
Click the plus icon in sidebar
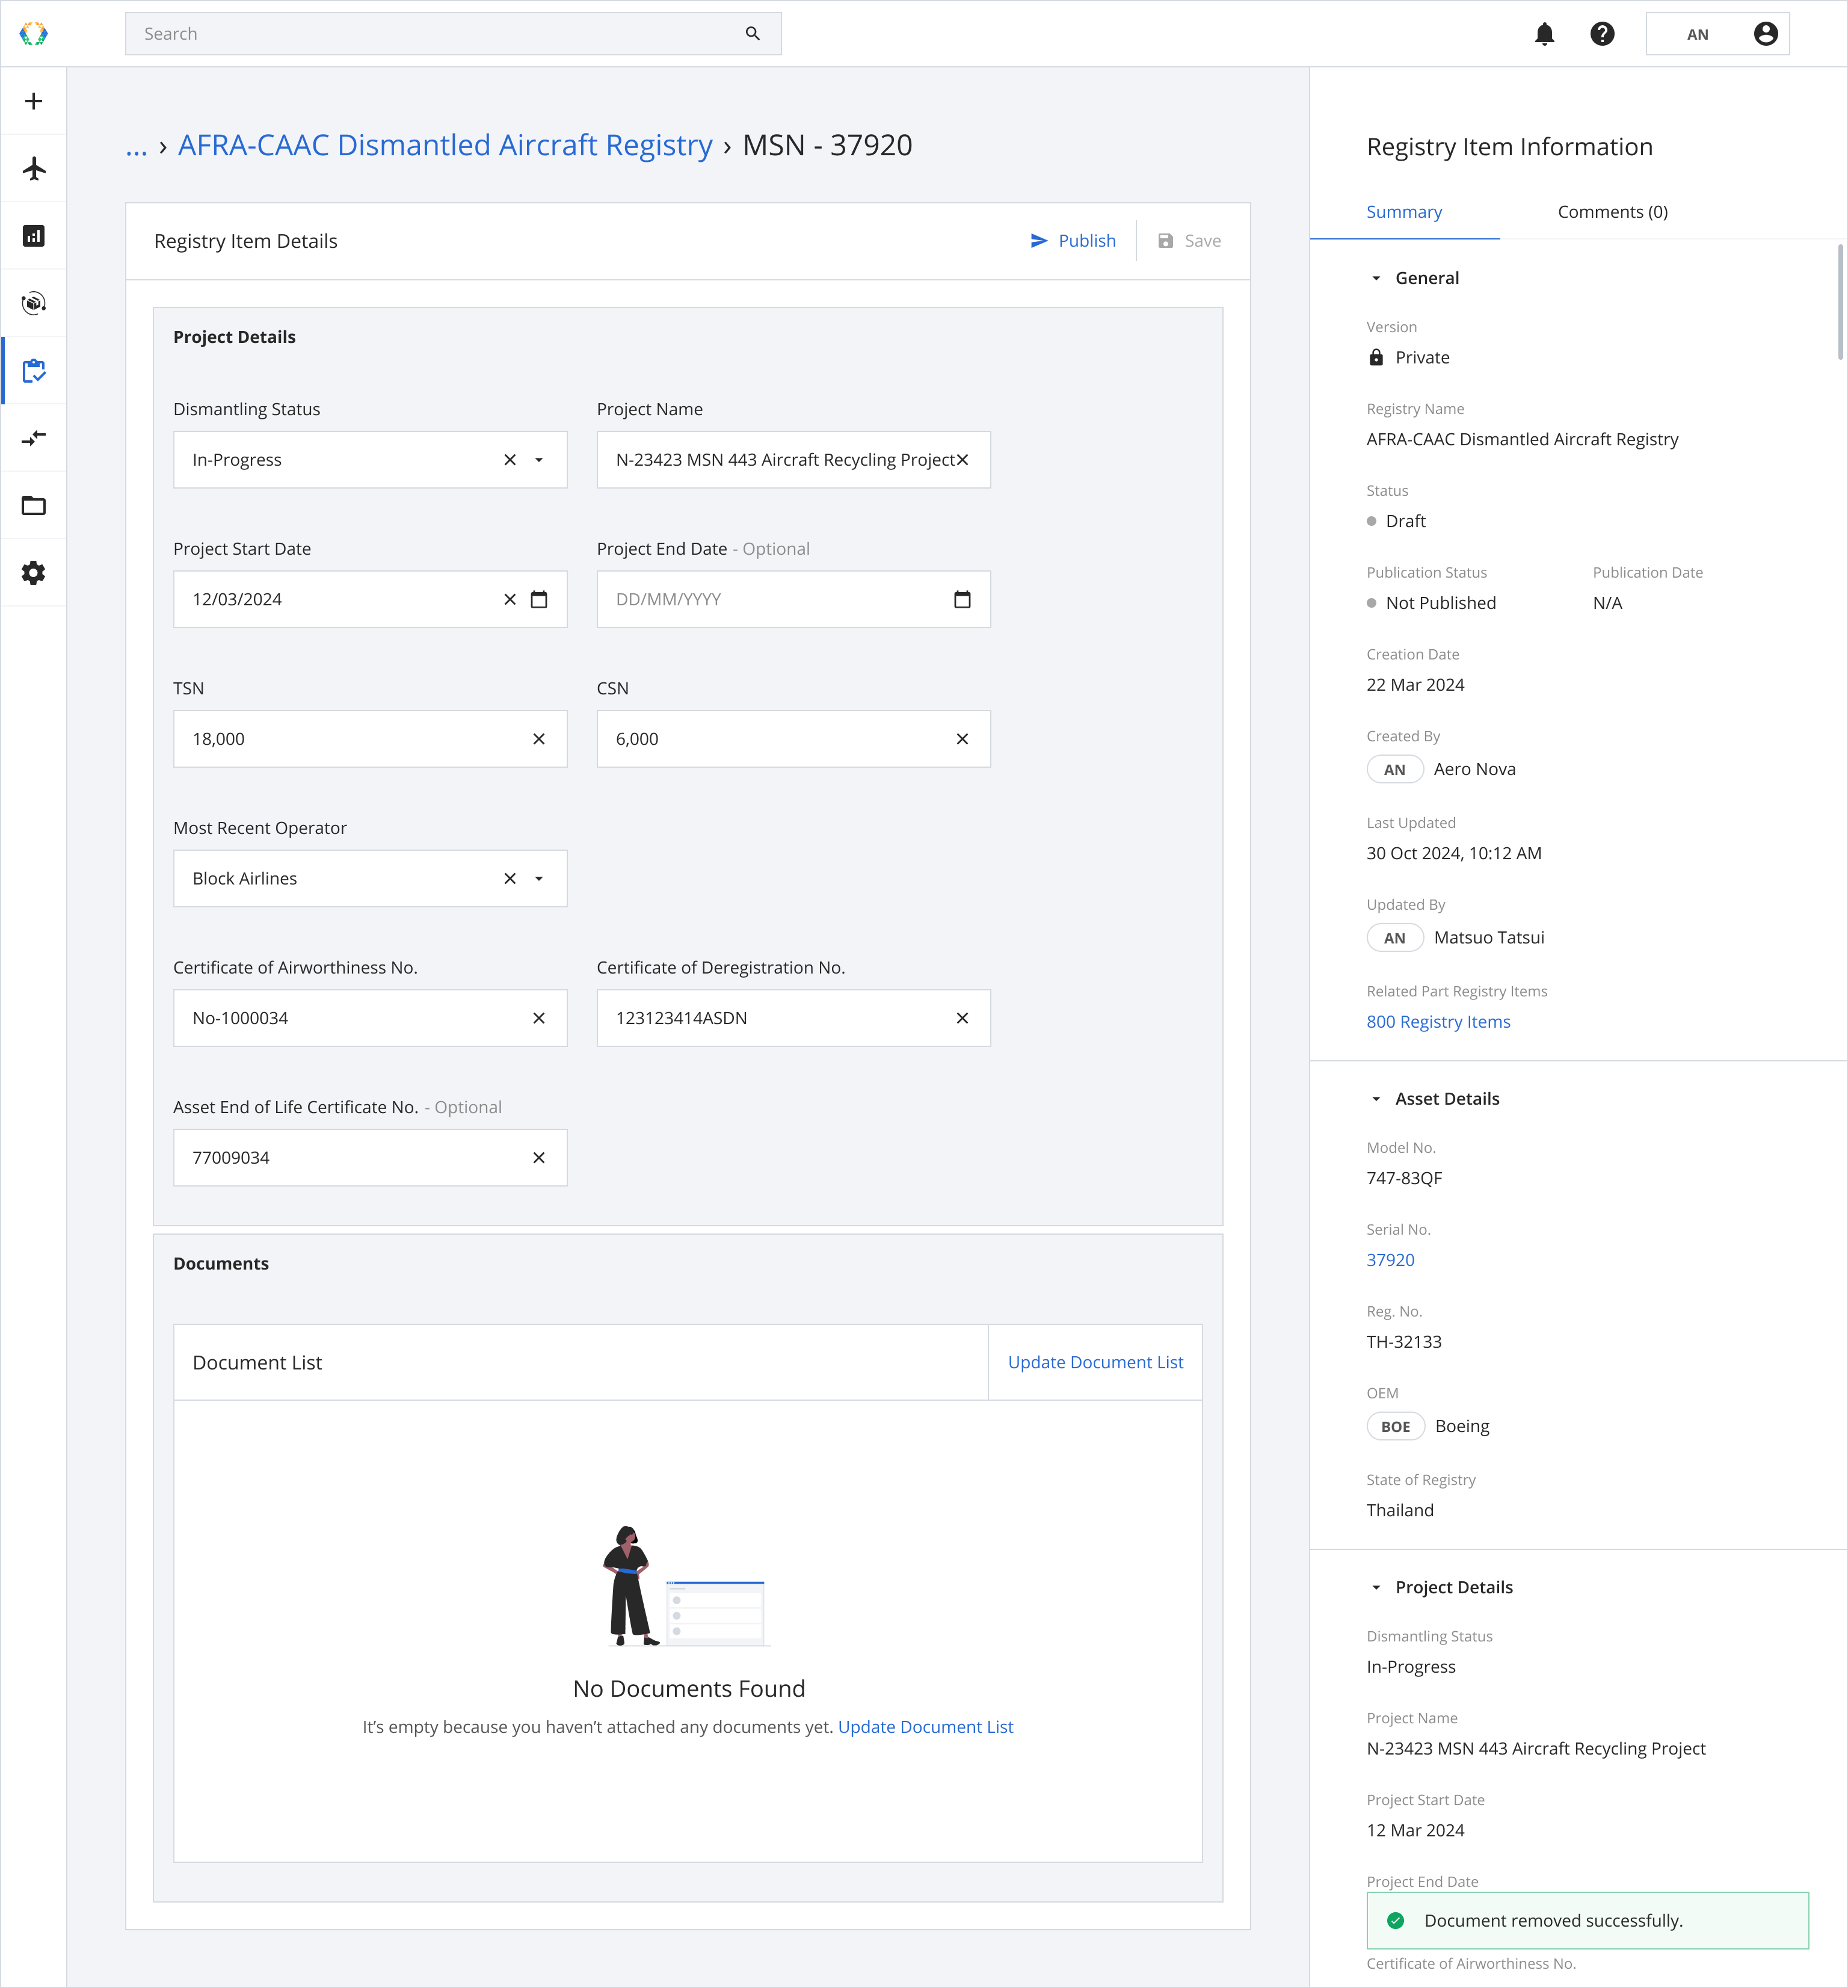(34, 101)
